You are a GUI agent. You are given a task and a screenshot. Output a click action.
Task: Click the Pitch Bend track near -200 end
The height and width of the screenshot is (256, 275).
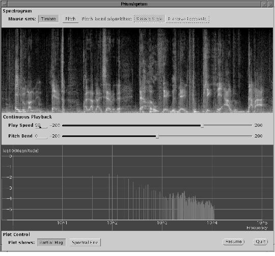(x=67, y=136)
